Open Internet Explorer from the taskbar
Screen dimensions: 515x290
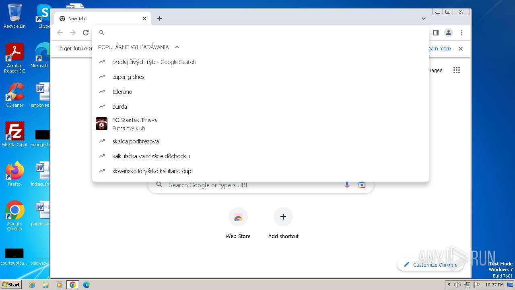point(32,285)
